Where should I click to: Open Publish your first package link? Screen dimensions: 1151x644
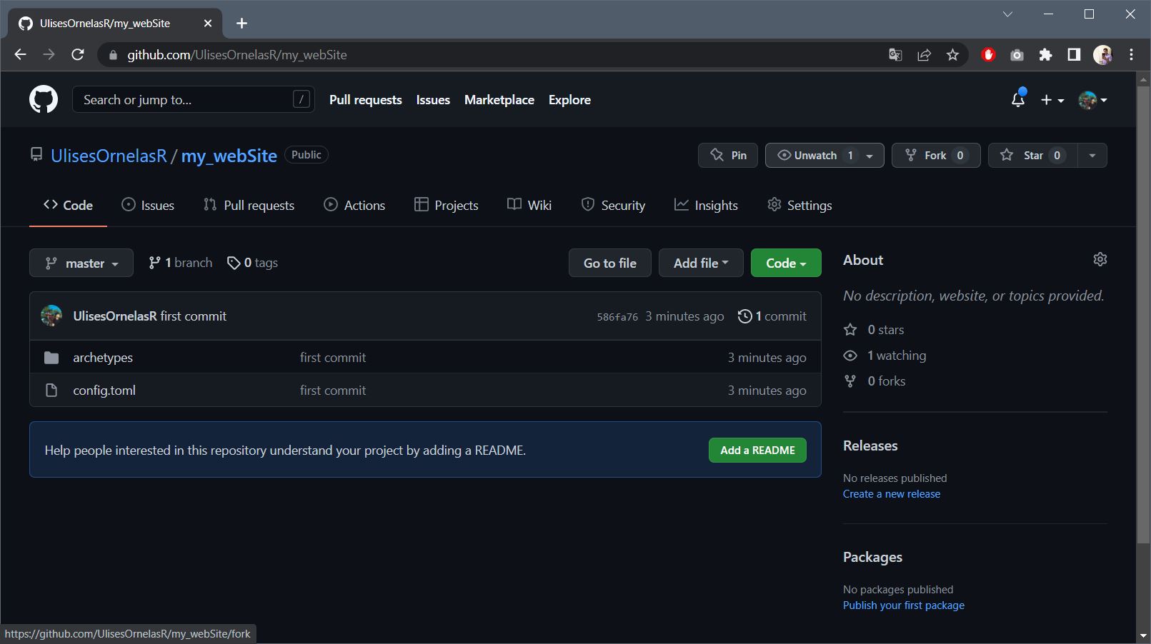[x=904, y=605]
